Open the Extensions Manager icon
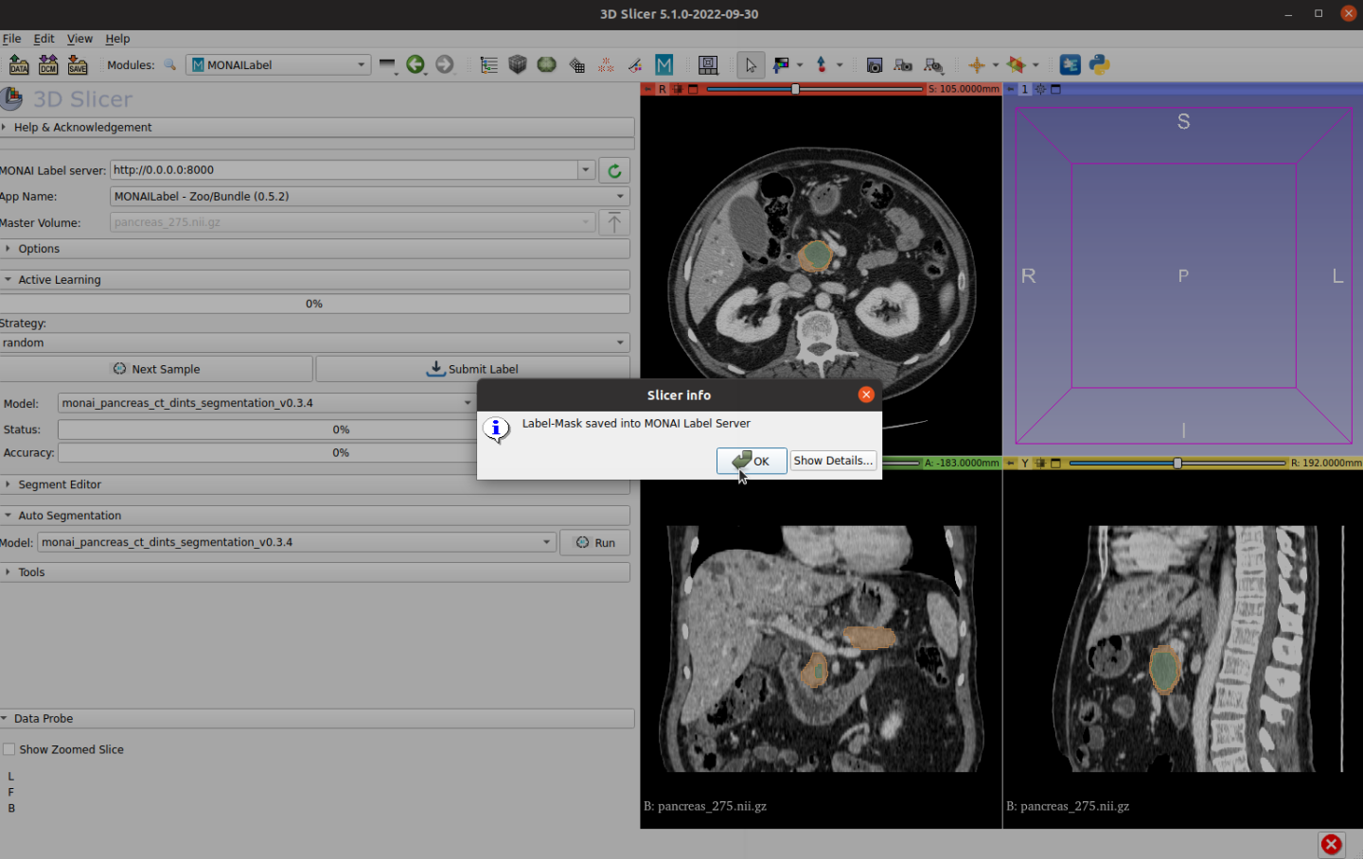Viewport: 1363px width, 859px height. [x=1070, y=64]
